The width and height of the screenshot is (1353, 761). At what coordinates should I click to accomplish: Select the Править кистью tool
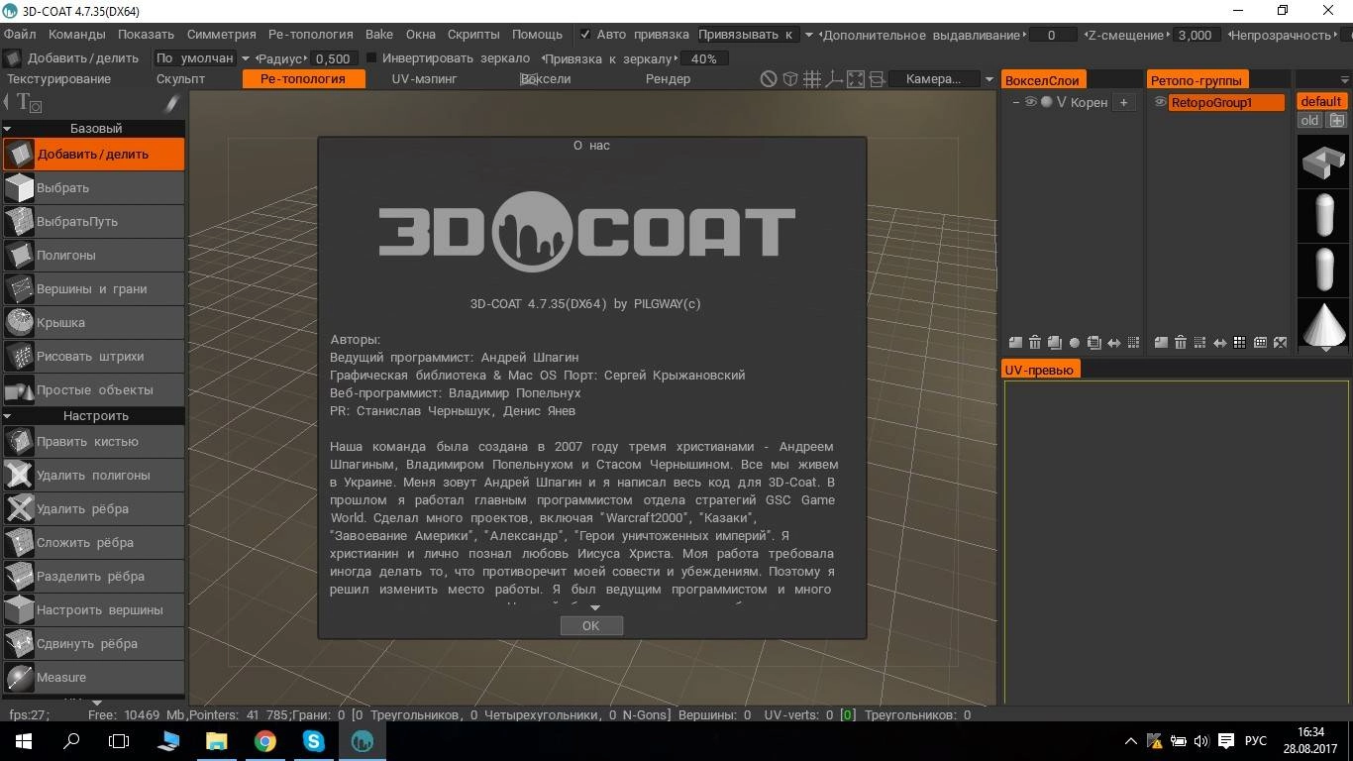point(93,442)
